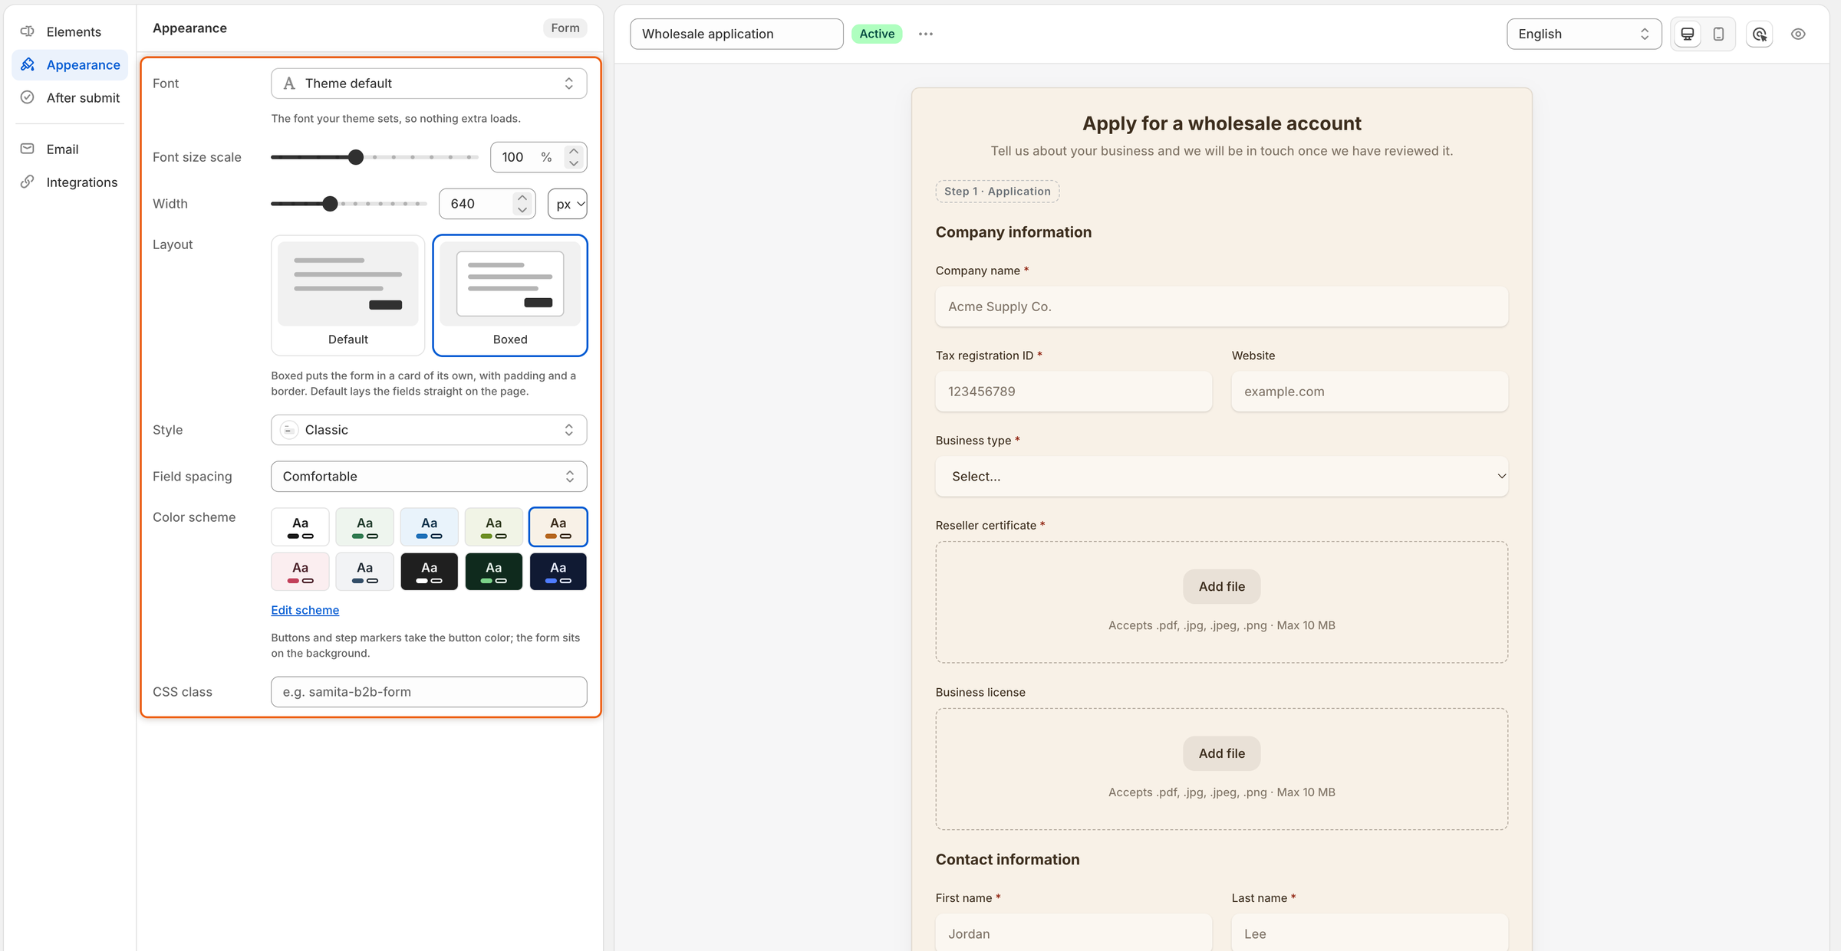Image resolution: width=1841 pixels, height=951 pixels.
Task: Select the Boxed layout option
Action: click(510, 295)
